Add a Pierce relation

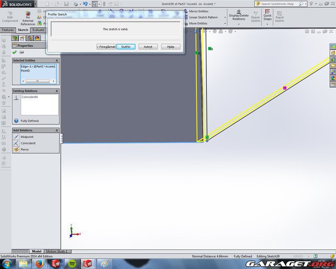(x=24, y=149)
